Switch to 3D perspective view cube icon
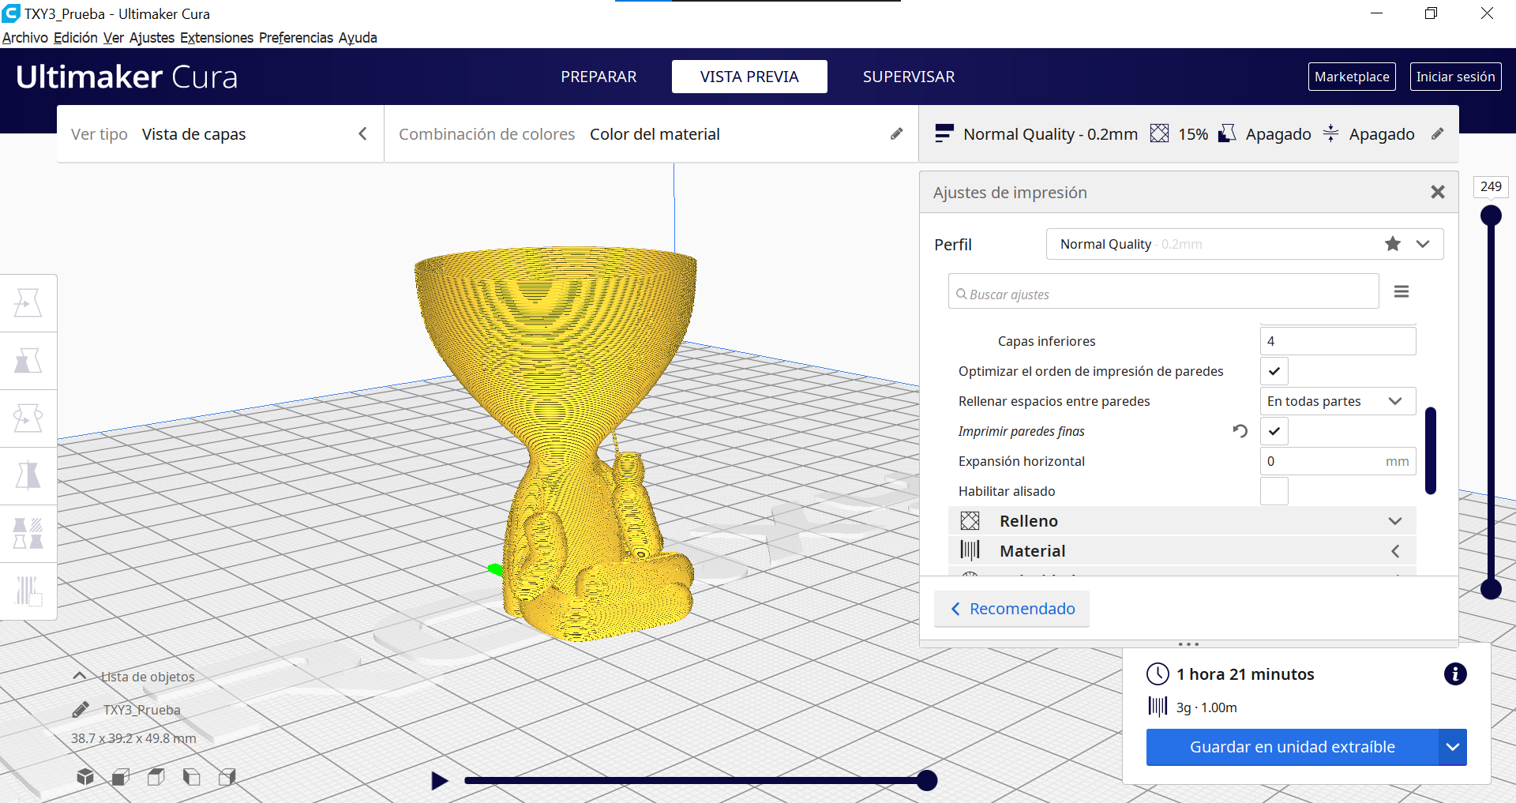 pyautogui.click(x=85, y=777)
